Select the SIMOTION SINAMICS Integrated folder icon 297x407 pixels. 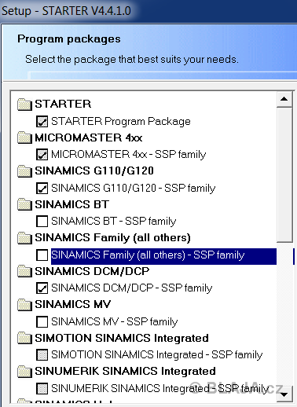click(x=24, y=338)
